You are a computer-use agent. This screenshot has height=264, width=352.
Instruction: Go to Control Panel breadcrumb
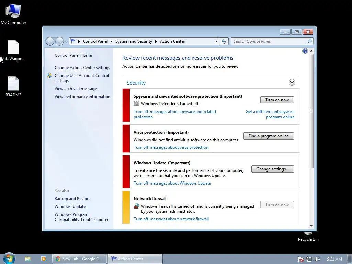95,41
